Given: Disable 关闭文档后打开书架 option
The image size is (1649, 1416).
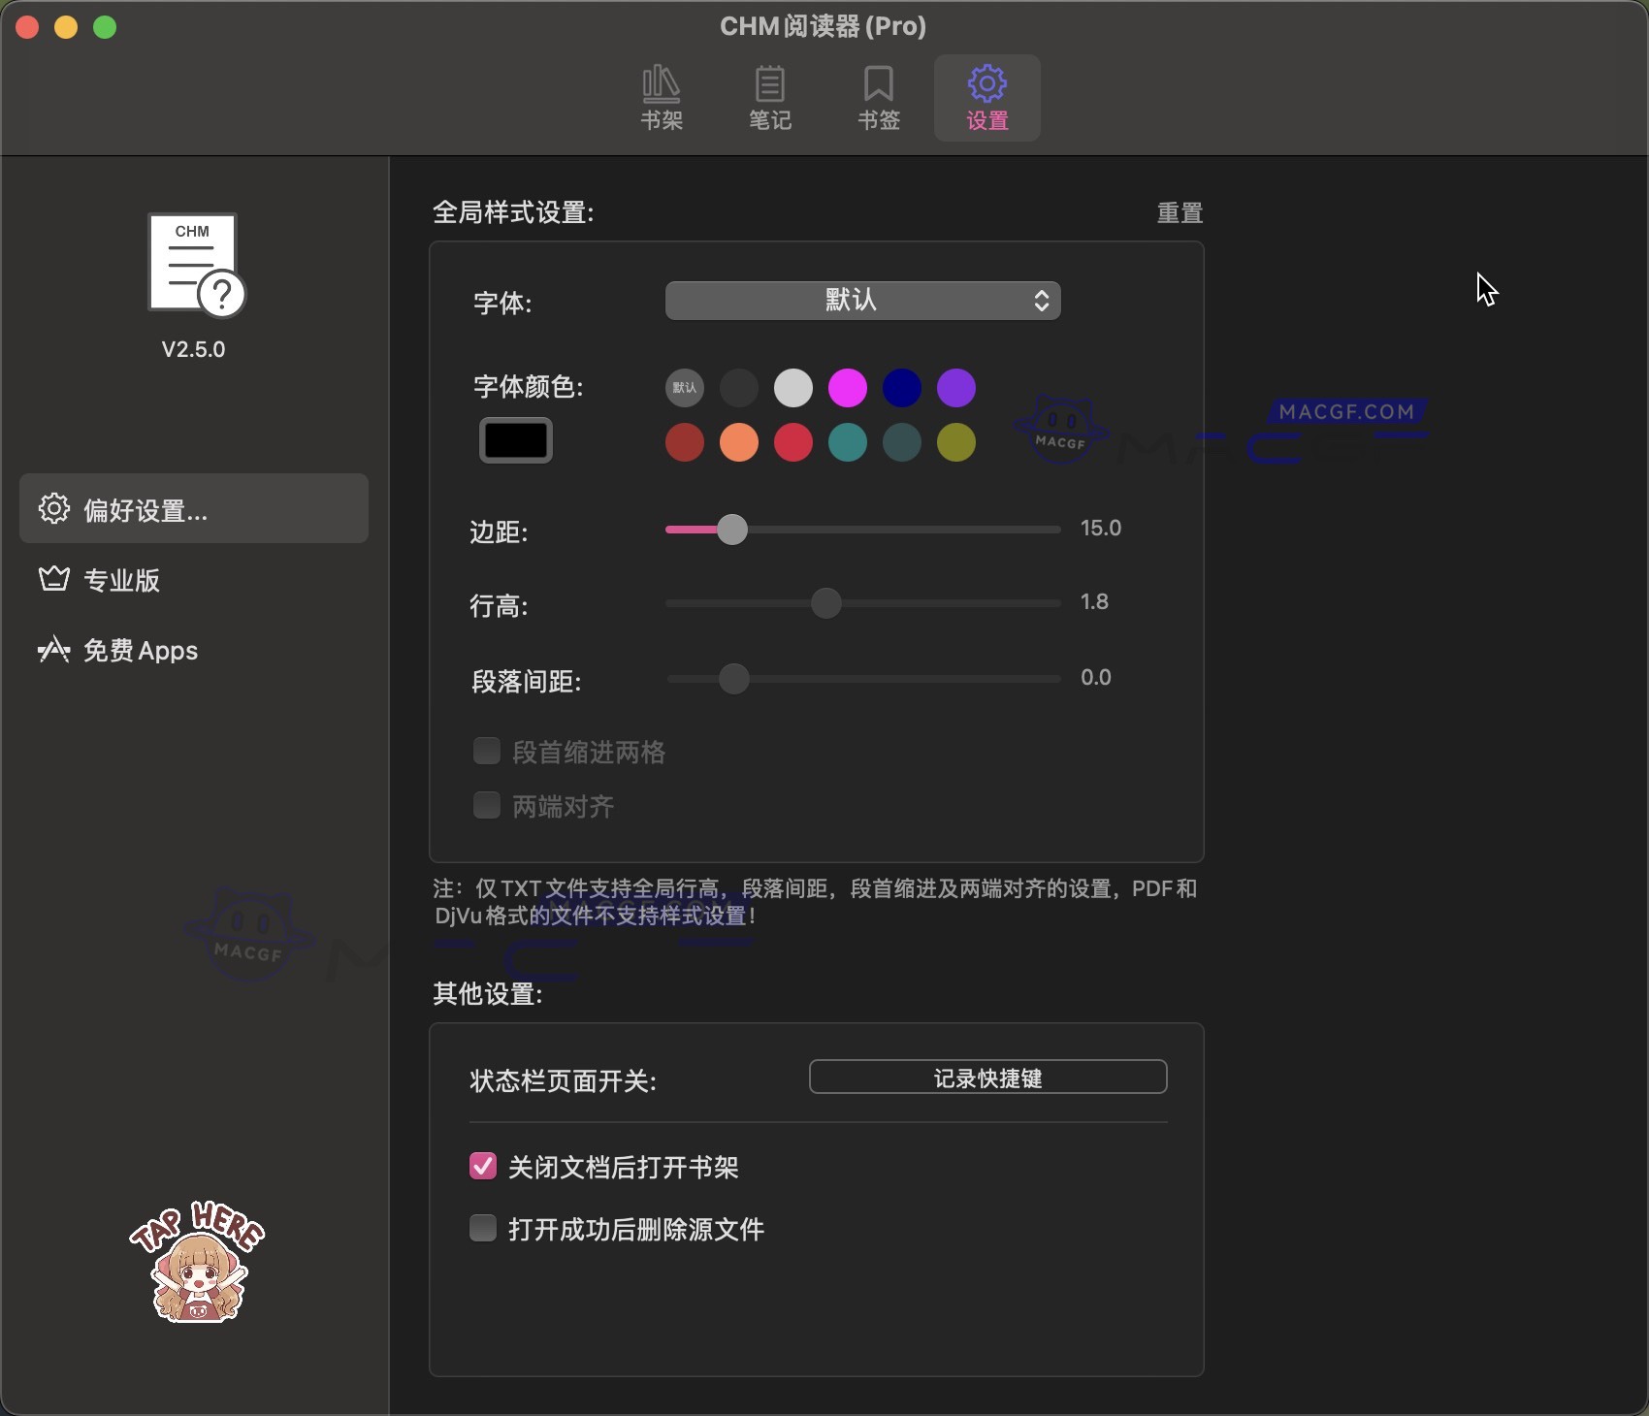Looking at the screenshot, I should [x=482, y=1167].
